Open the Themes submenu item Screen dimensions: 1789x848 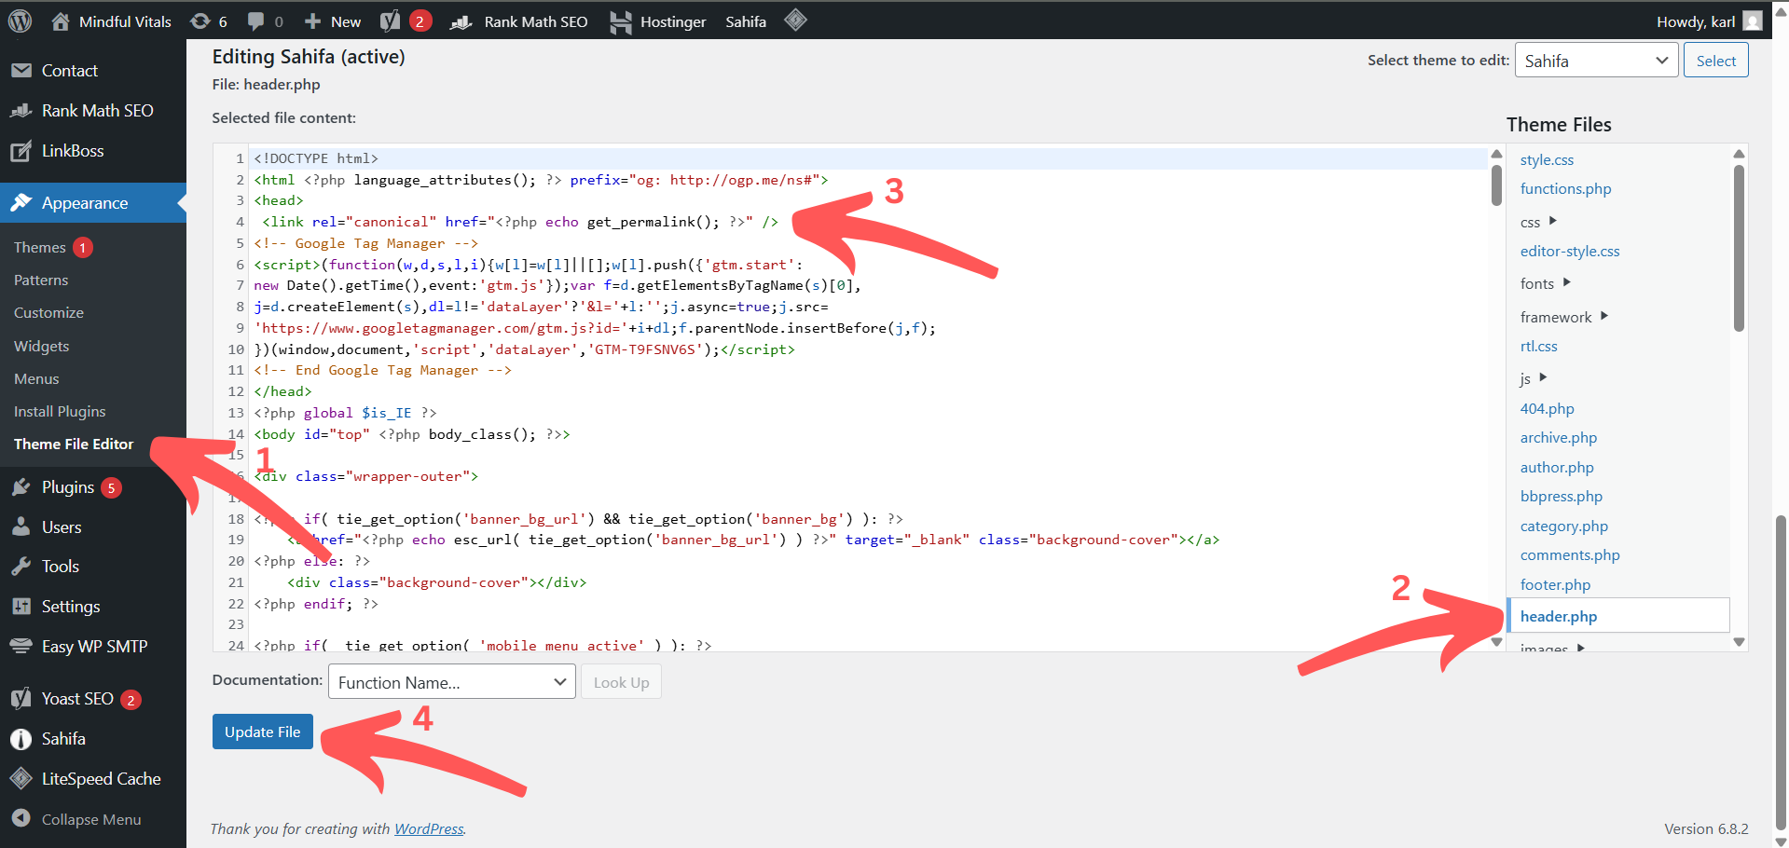[40, 247]
